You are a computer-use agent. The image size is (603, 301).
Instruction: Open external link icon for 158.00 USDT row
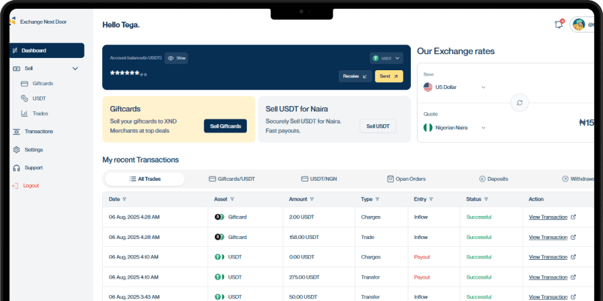pyautogui.click(x=573, y=238)
